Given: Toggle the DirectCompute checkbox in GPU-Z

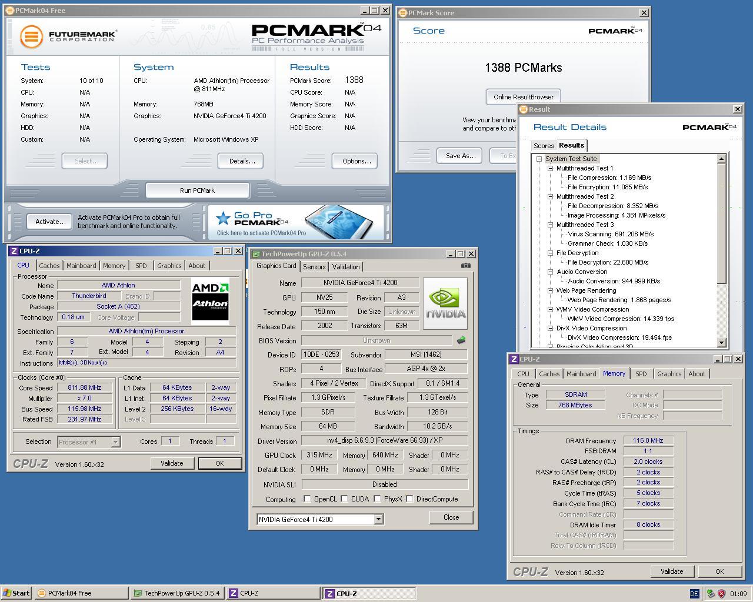Looking at the screenshot, I should pos(409,499).
